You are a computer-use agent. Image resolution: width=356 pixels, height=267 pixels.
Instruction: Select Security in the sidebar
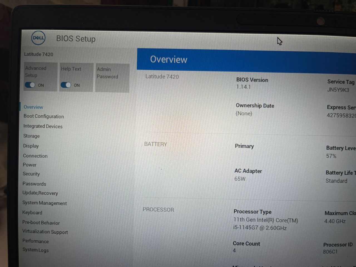(x=31, y=174)
